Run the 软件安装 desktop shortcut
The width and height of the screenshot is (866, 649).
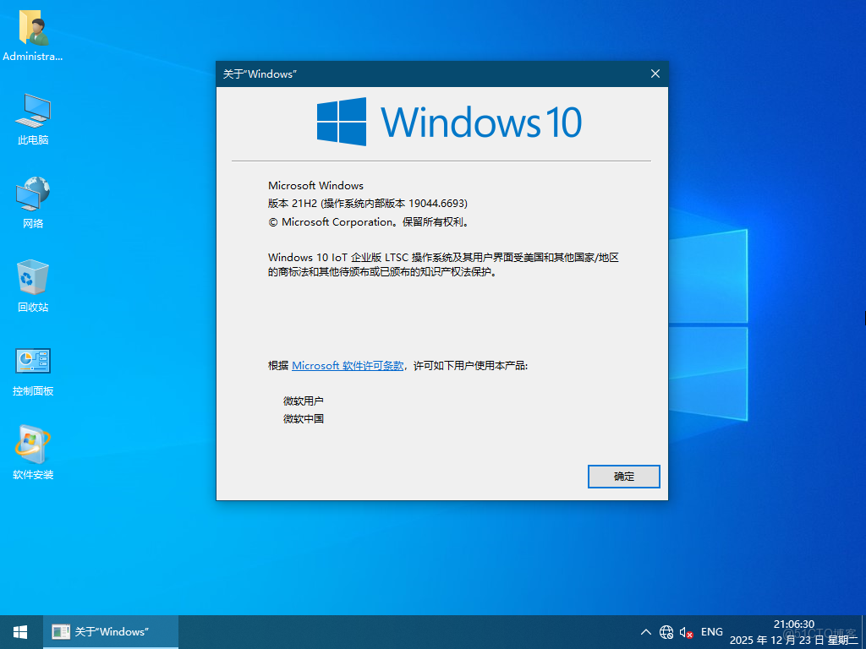point(32,439)
